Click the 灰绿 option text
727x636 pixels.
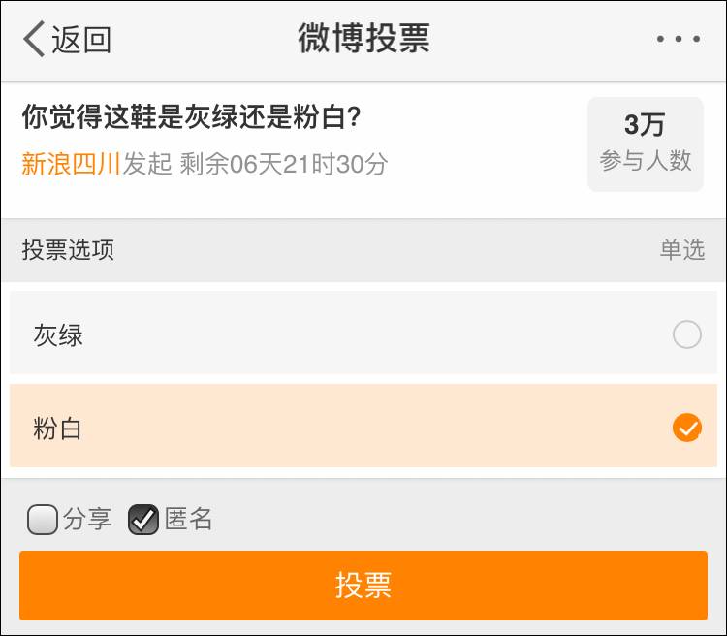tap(58, 335)
